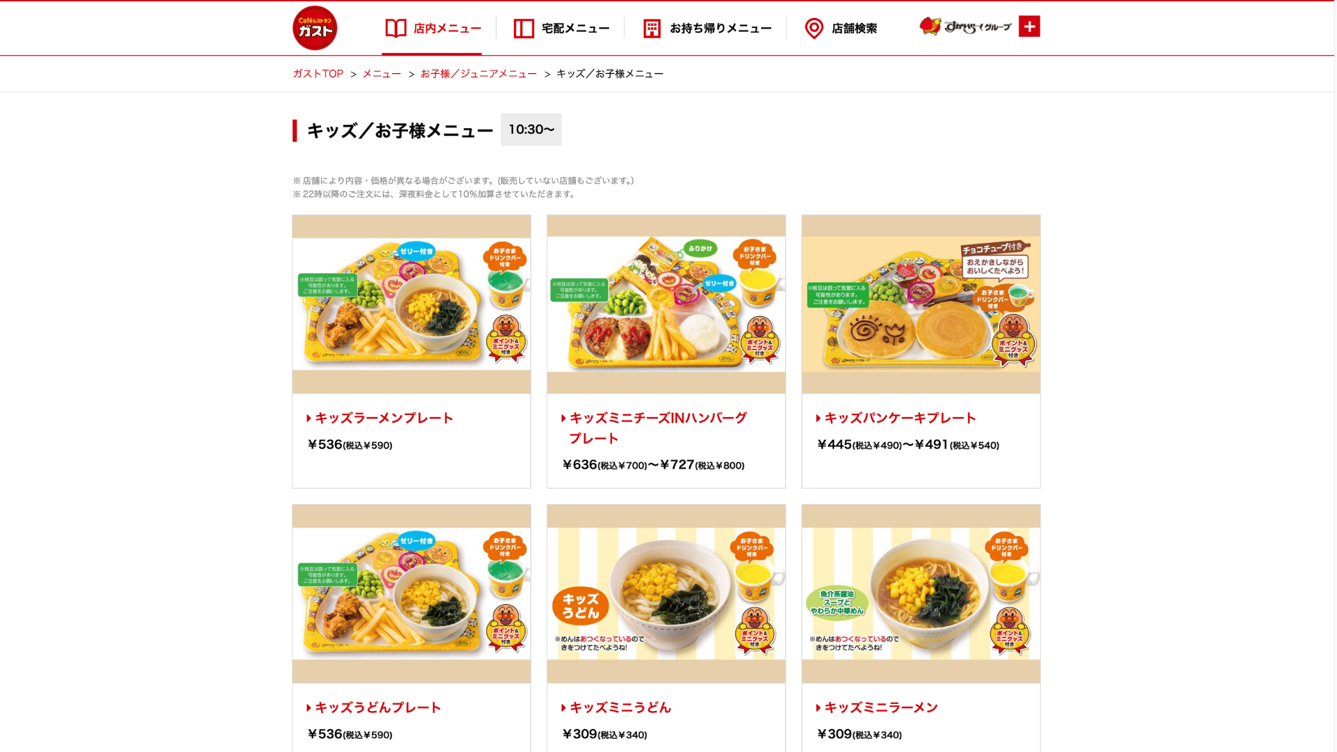Click the red plus icon by Skylark group
This screenshot has height=752, width=1337.
(x=1029, y=26)
